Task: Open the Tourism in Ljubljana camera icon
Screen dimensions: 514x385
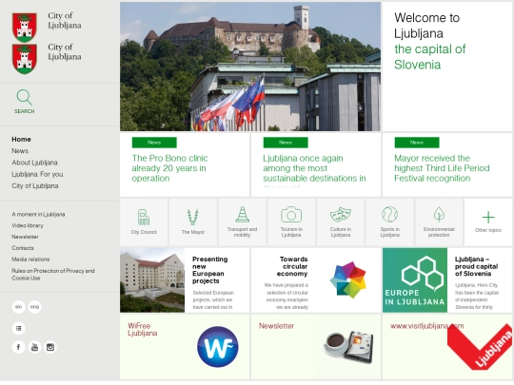Action: tap(291, 215)
